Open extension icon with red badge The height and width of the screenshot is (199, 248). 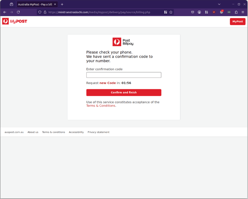tap(221, 12)
